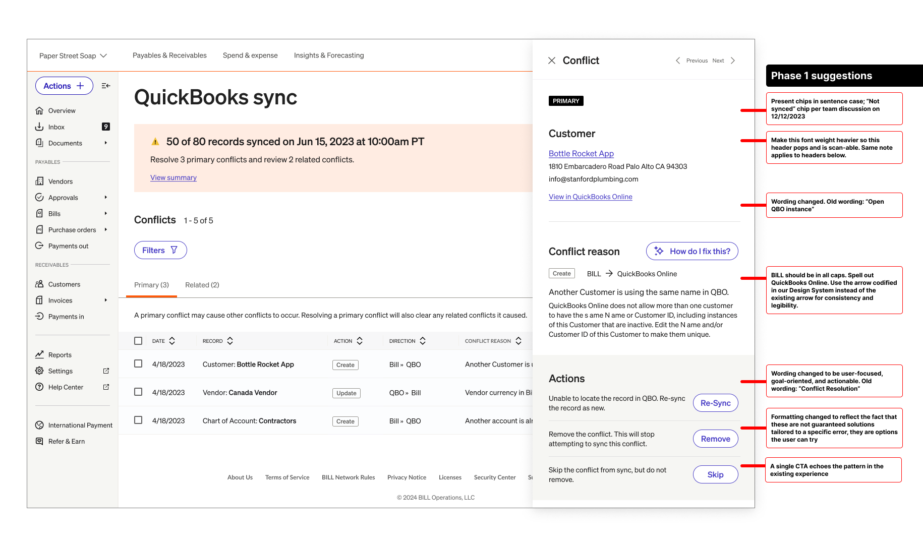Go to previous conflict arrow
This screenshot has height=547, width=923.
(678, 60)
